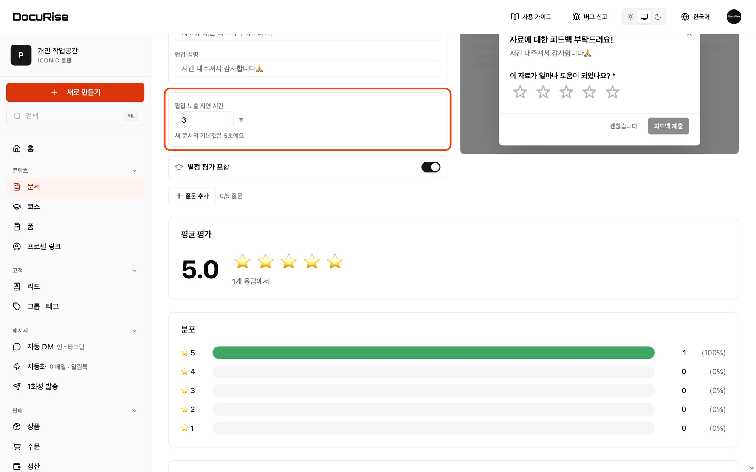This screenshot has width=756, height=472.
Task: Collapse the 고객 section
Action: [x=134, y=270]
